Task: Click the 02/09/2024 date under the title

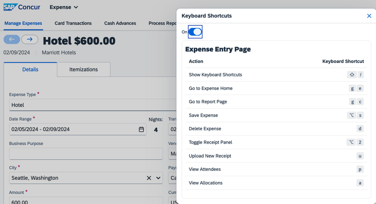Action: click(x=17, y=52)
